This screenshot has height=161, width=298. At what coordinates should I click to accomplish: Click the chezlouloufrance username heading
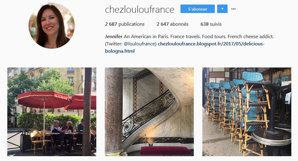click(139, 9)
